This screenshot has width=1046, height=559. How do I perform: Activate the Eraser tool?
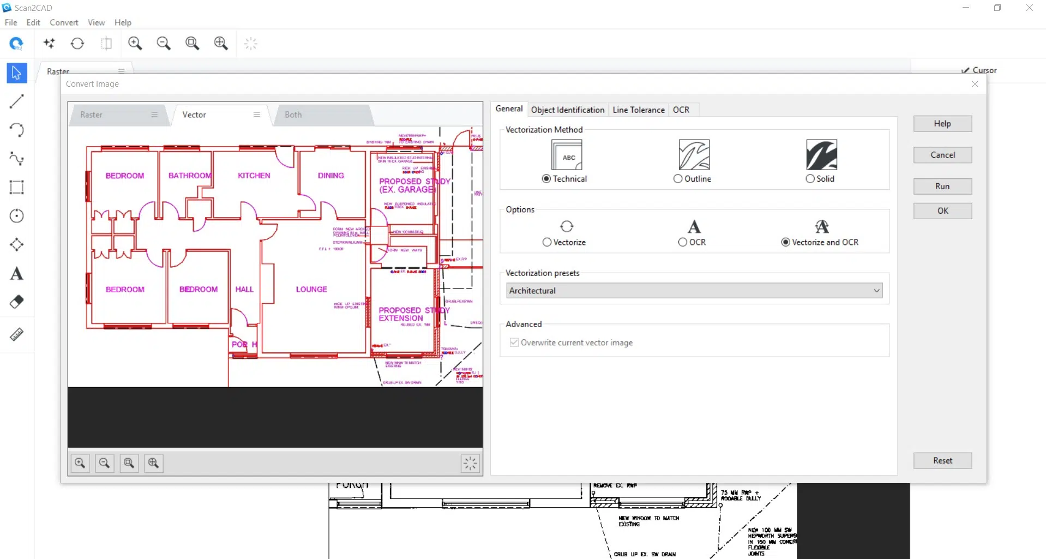pyautogui.click(x=16, y=302)
